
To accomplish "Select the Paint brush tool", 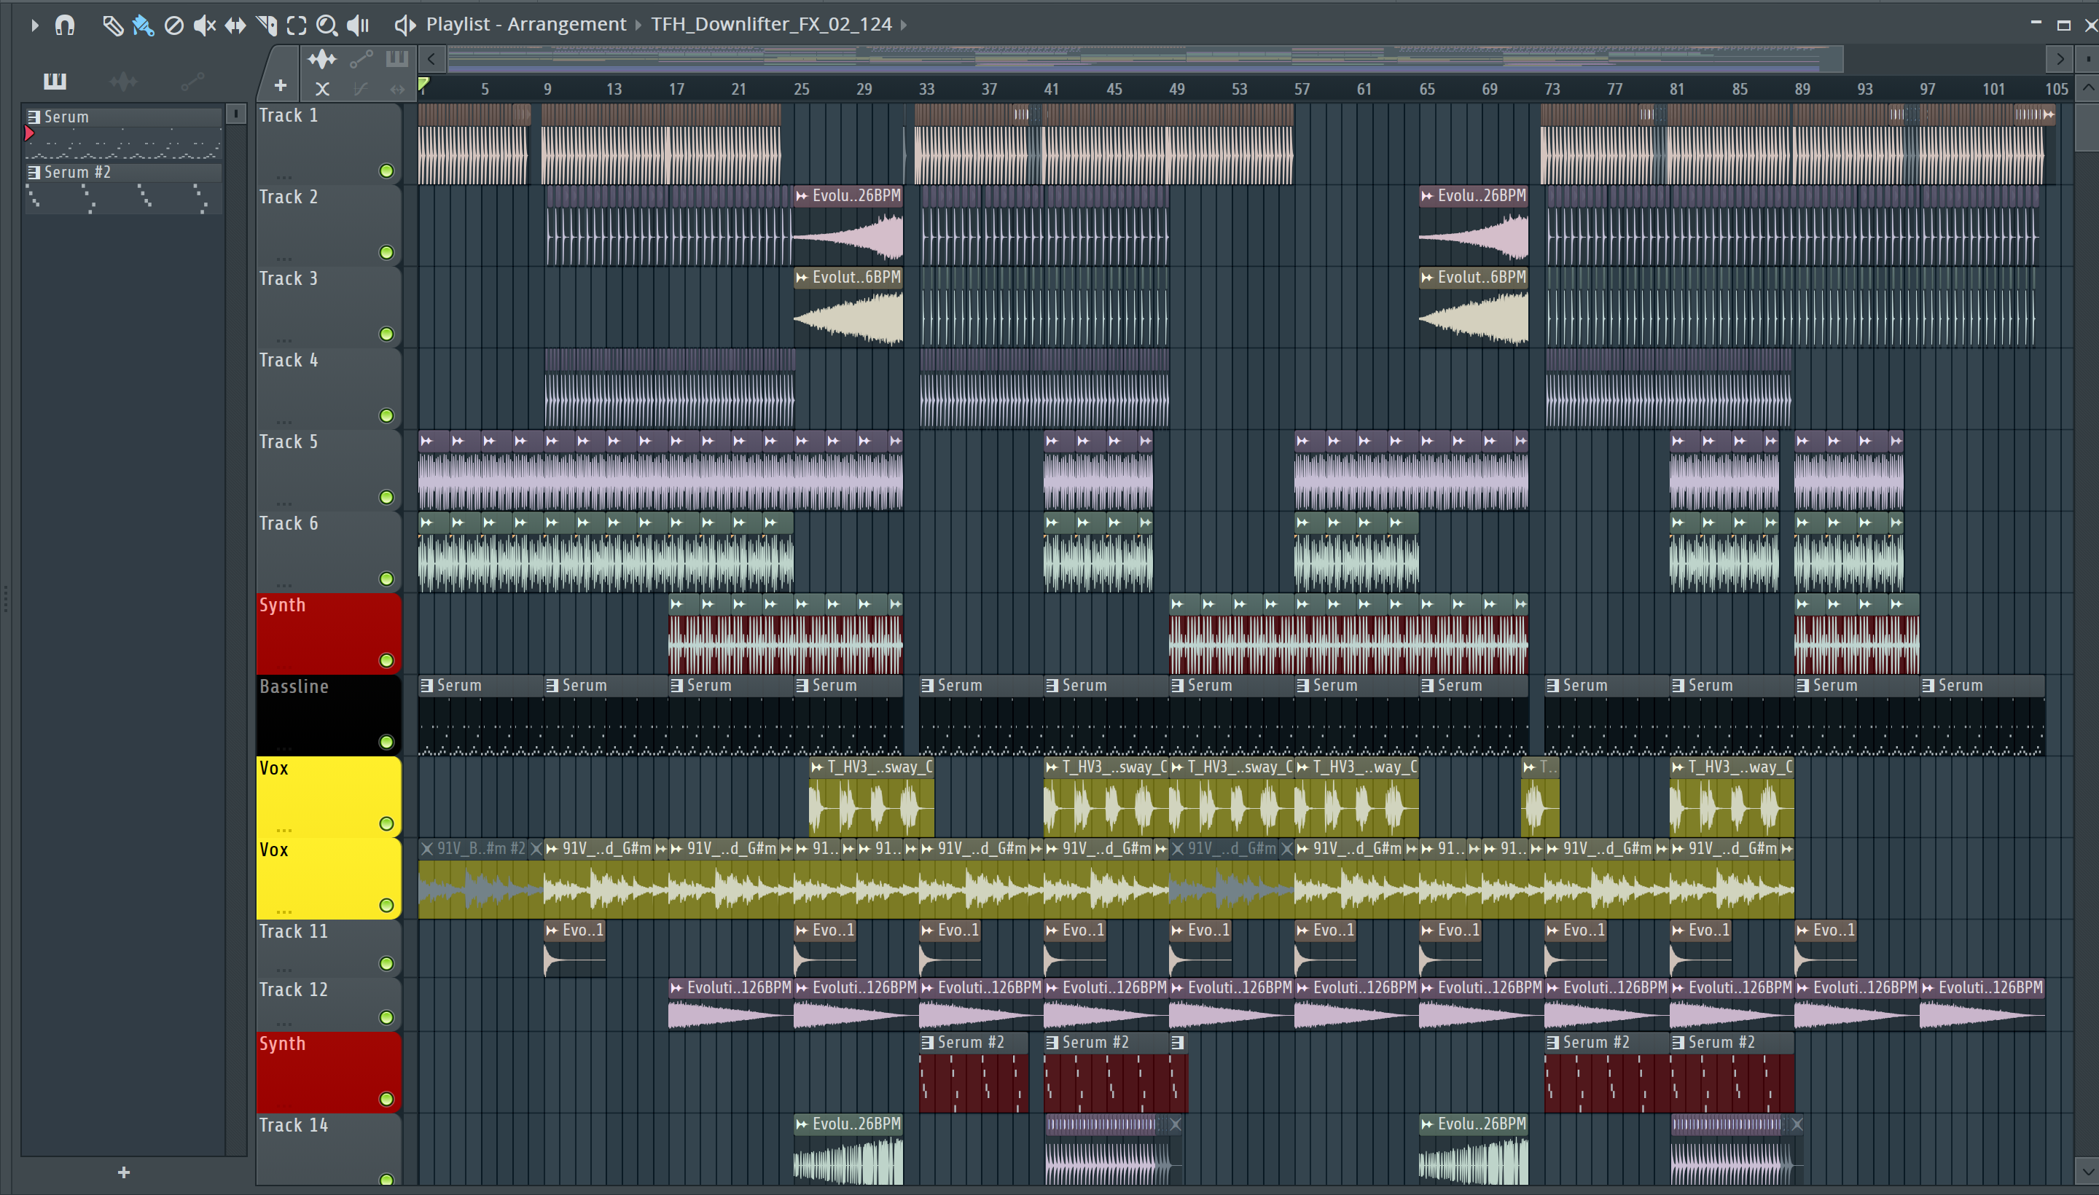I will coord(143,26).
